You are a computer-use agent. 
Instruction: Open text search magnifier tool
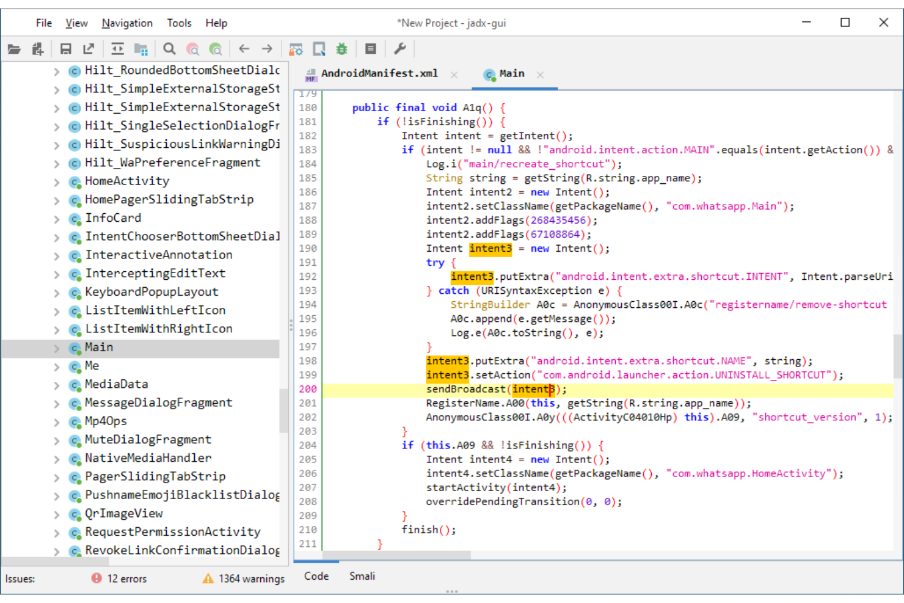[169, 49]
